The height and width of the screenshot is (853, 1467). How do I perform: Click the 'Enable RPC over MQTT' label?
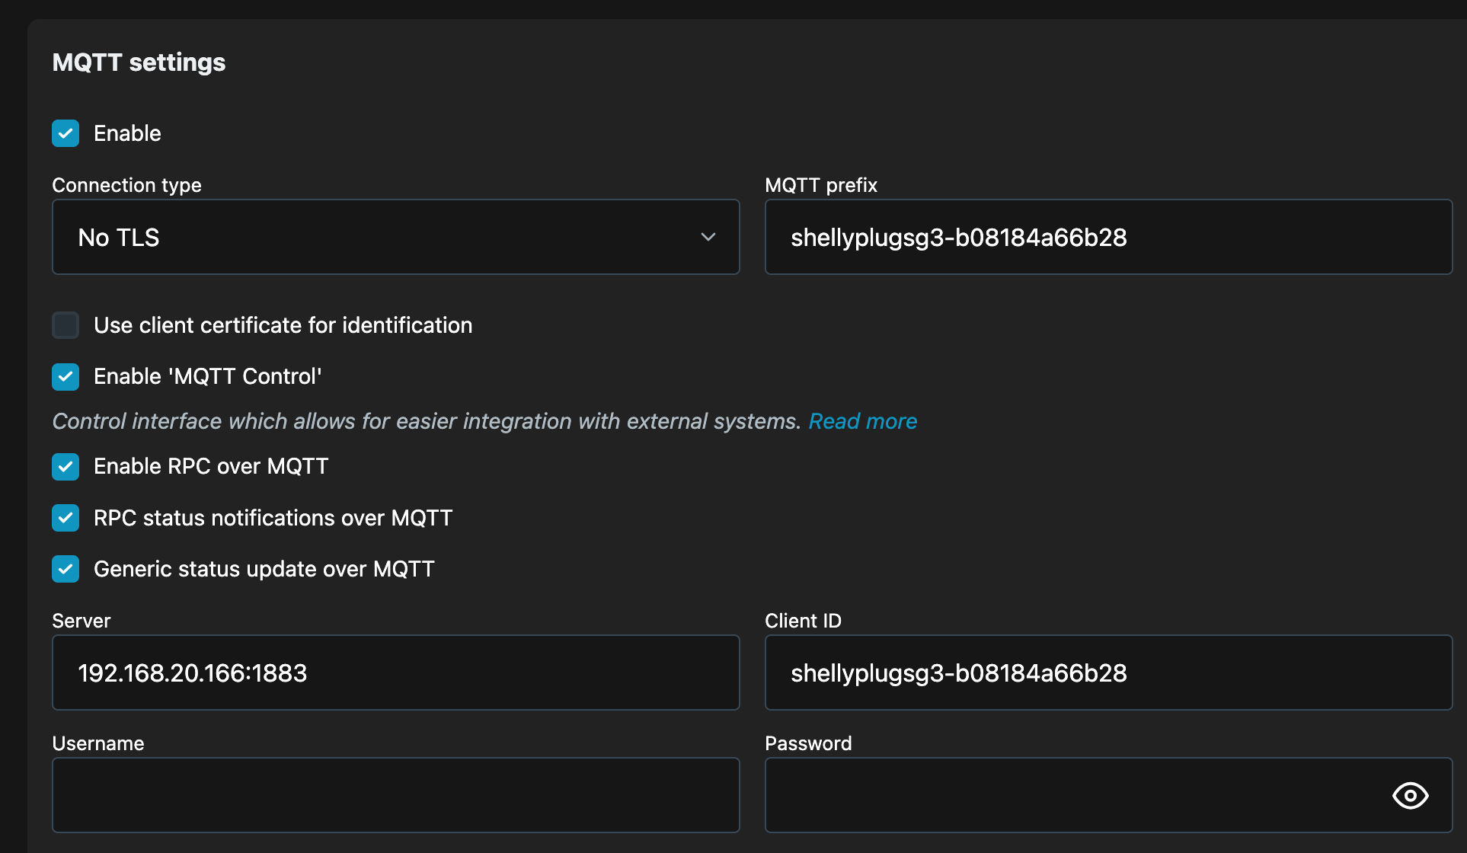[x=211, y=466]
